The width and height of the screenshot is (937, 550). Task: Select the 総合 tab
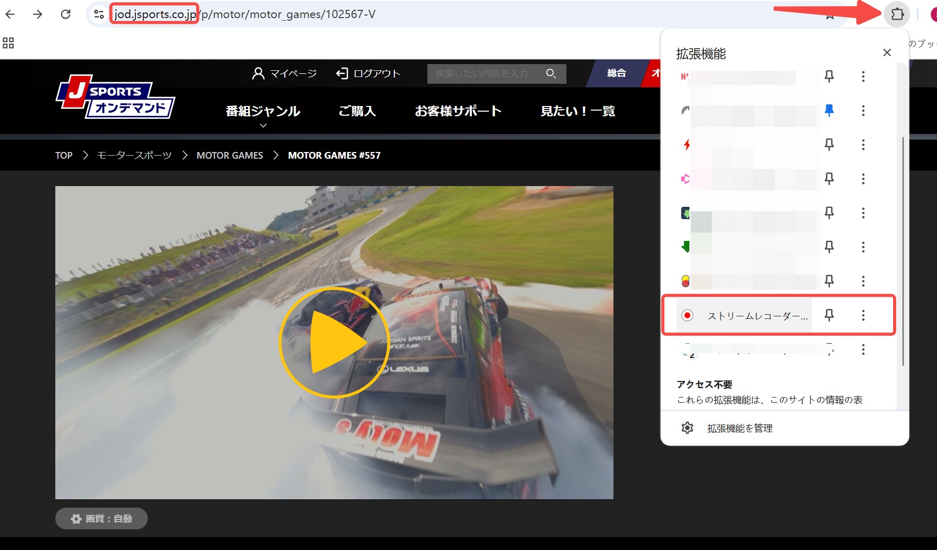[616, 73]
